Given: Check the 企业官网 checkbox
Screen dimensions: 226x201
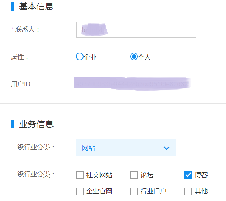Looking at the screenshot, I should click(80, 191).
